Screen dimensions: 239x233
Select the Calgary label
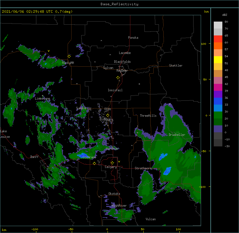(111, 167)
